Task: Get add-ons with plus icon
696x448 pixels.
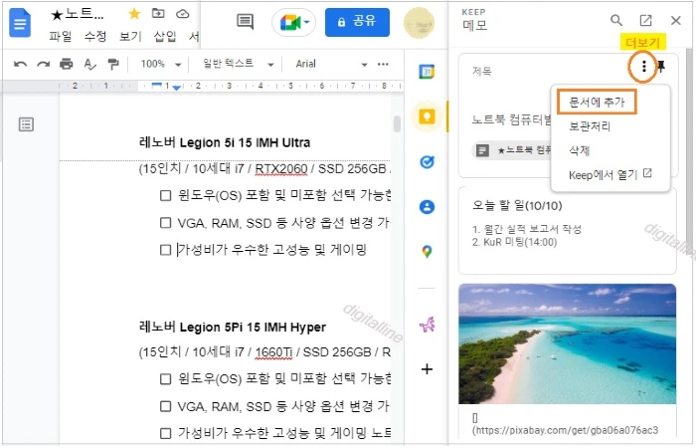Action: click(x=427, y=369)
